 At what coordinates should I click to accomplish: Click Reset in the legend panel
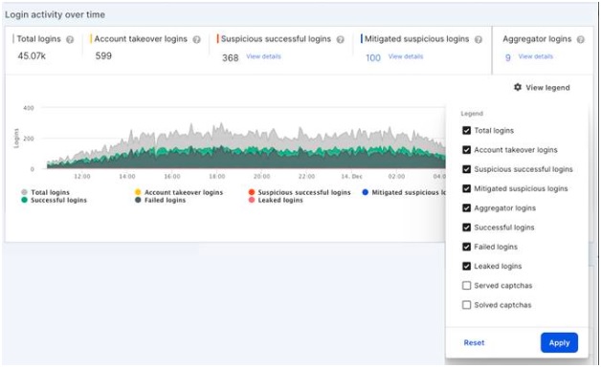tap(474, 343)
